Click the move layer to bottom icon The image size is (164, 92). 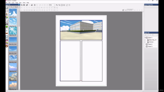coord(153,35)
